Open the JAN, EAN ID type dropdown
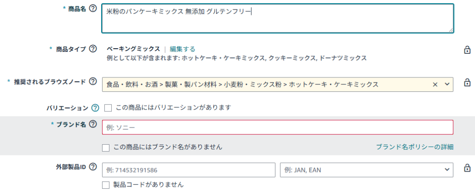The height and width of the screenshot is (192, 475). [367, 170]
